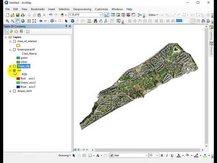Screen dimensions: 217x163
Task: Click the font color A button
Action: (179, 155)
